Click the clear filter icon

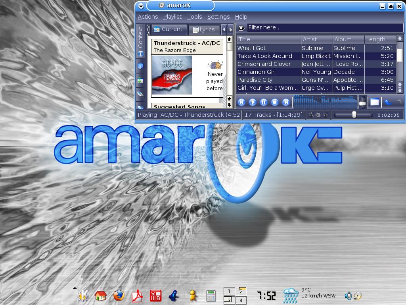[x=241, y=28]
